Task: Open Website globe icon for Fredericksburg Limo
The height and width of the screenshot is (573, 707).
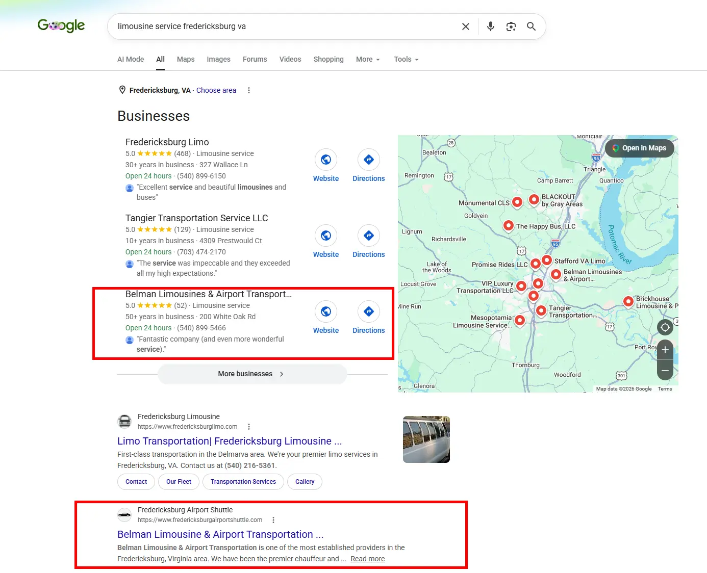Action: [x=326, y=160]
